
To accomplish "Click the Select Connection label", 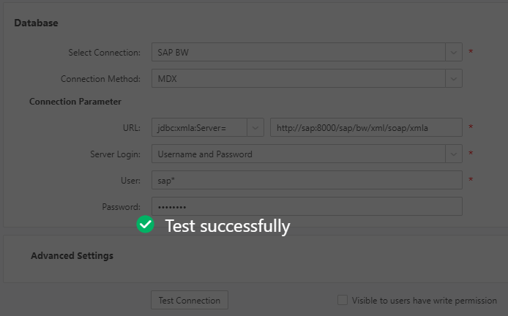I will coord(104,53).
